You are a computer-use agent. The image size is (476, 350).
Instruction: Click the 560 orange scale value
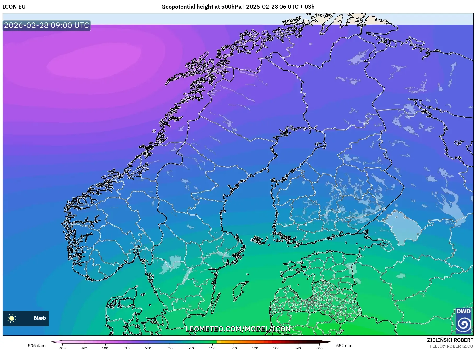[234, 348]
